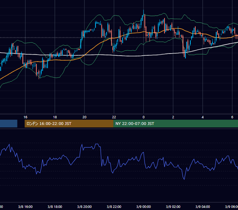Click the 18 hour label on the price chart axis
The image size is (238, 210).
pyautogui.click(x=55, y=117)
